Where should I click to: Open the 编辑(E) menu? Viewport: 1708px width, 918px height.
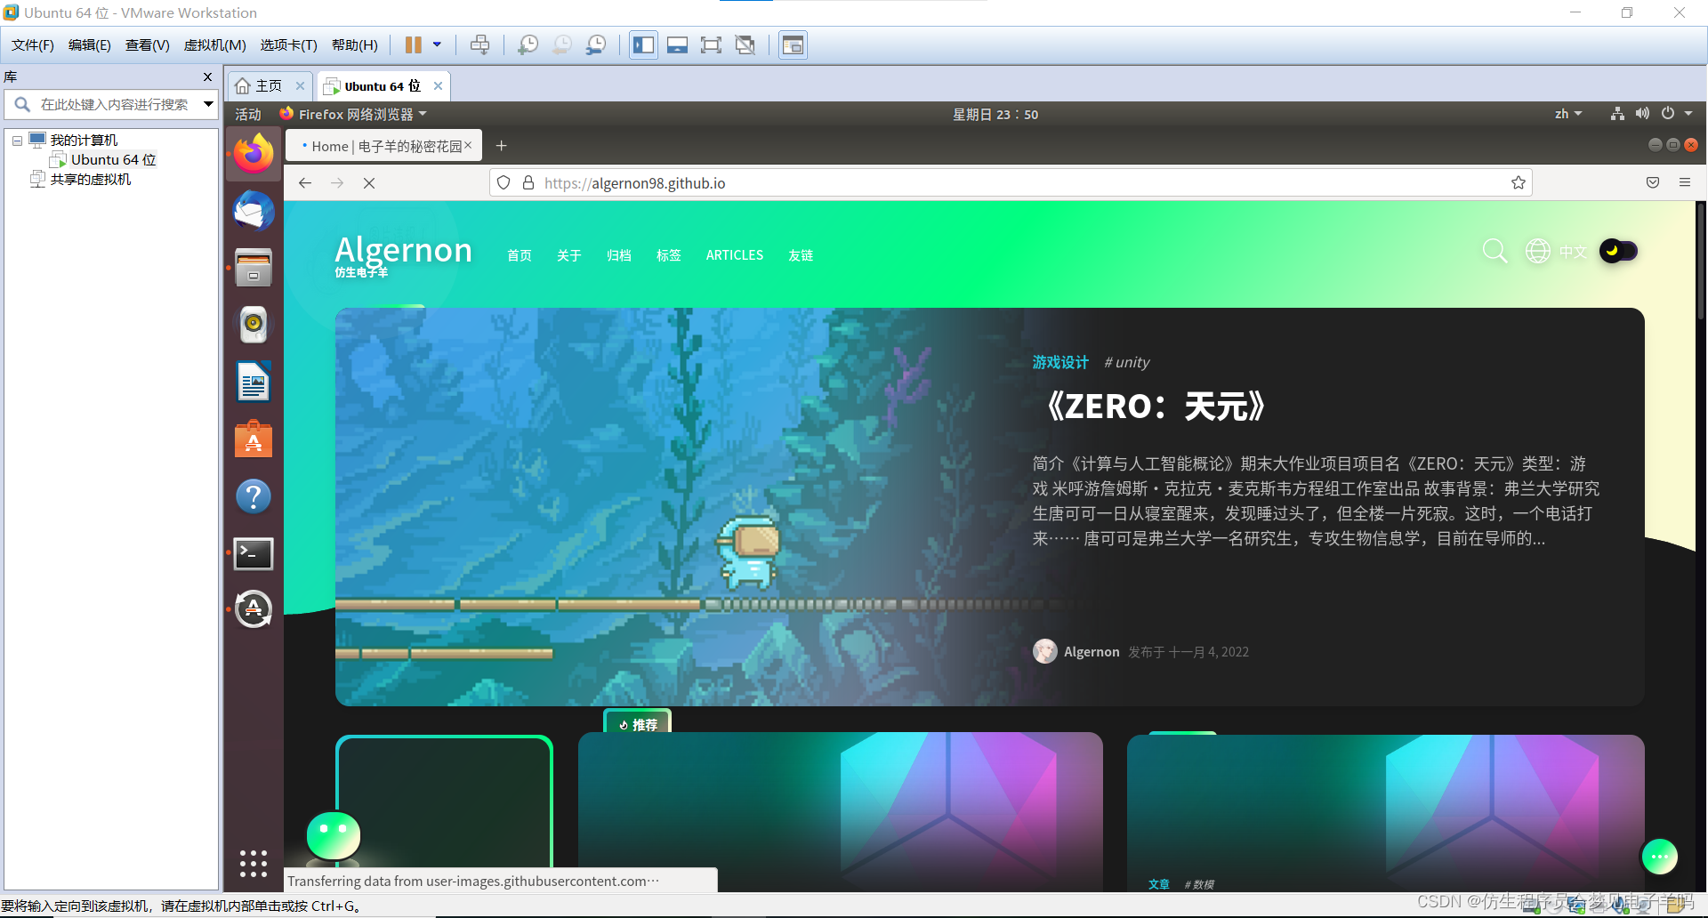point(90,45)
